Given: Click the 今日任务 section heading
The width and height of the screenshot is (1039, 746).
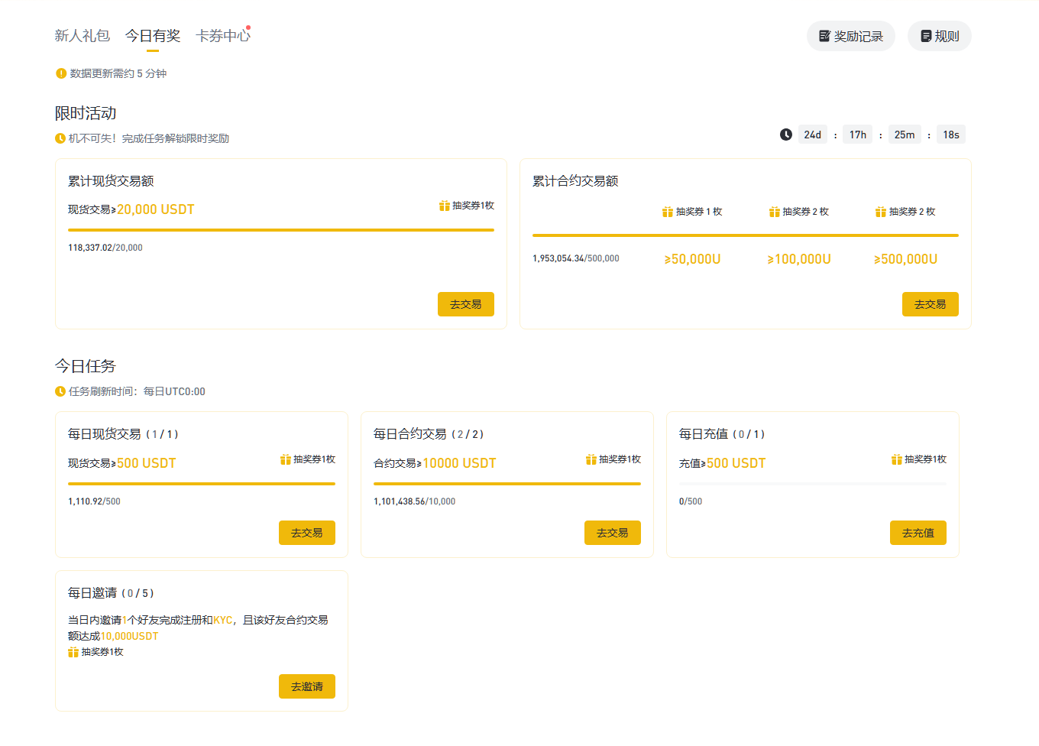Looking at the screenshot, I should click(86, 366).
